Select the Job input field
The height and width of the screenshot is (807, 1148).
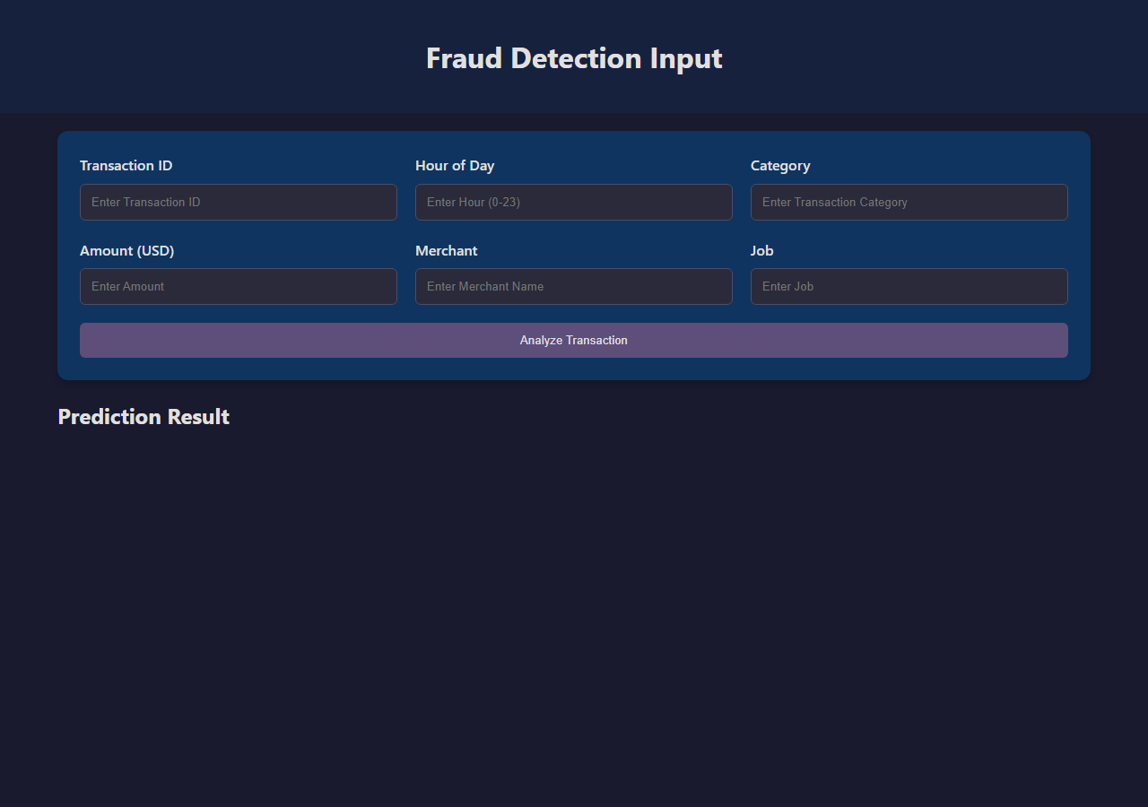(909, 286)
